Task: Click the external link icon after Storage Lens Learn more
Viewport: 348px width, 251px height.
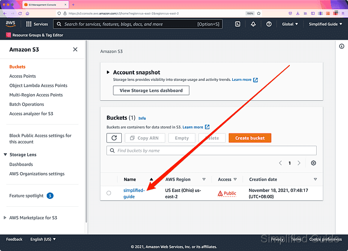Action: click(256, 80)
